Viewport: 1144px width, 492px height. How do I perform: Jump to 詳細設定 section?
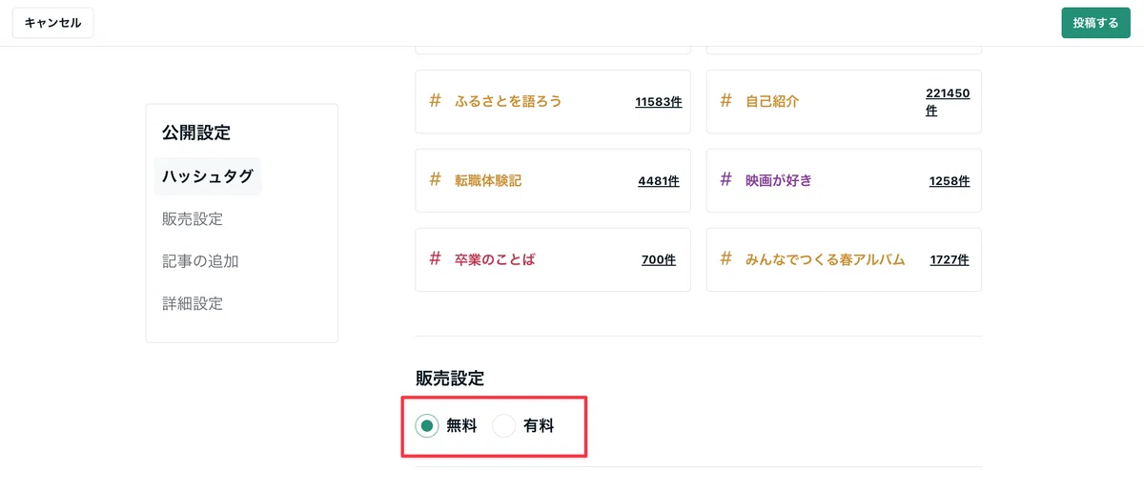tap(193, 304)
